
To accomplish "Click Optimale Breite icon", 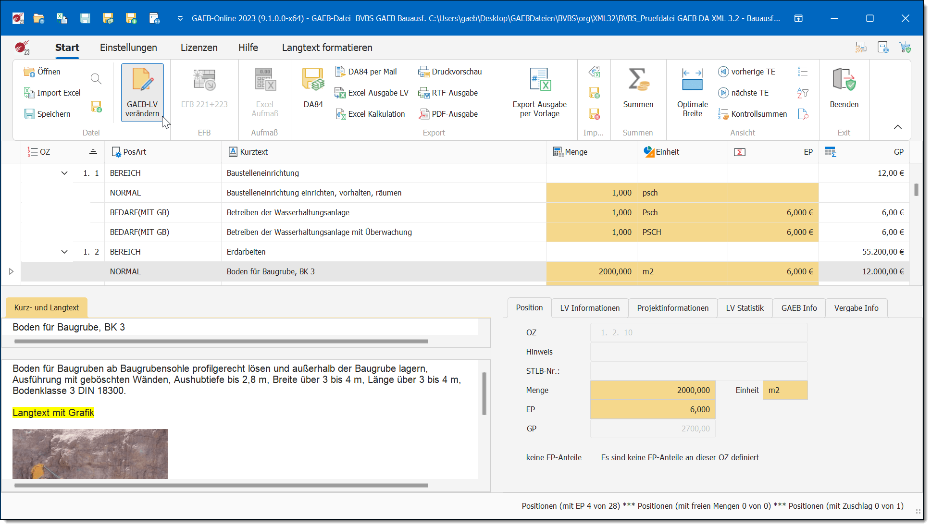I will 692,80.
